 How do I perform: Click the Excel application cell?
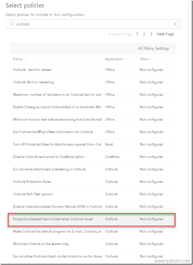pyautogui.click(x=109, y=144)
